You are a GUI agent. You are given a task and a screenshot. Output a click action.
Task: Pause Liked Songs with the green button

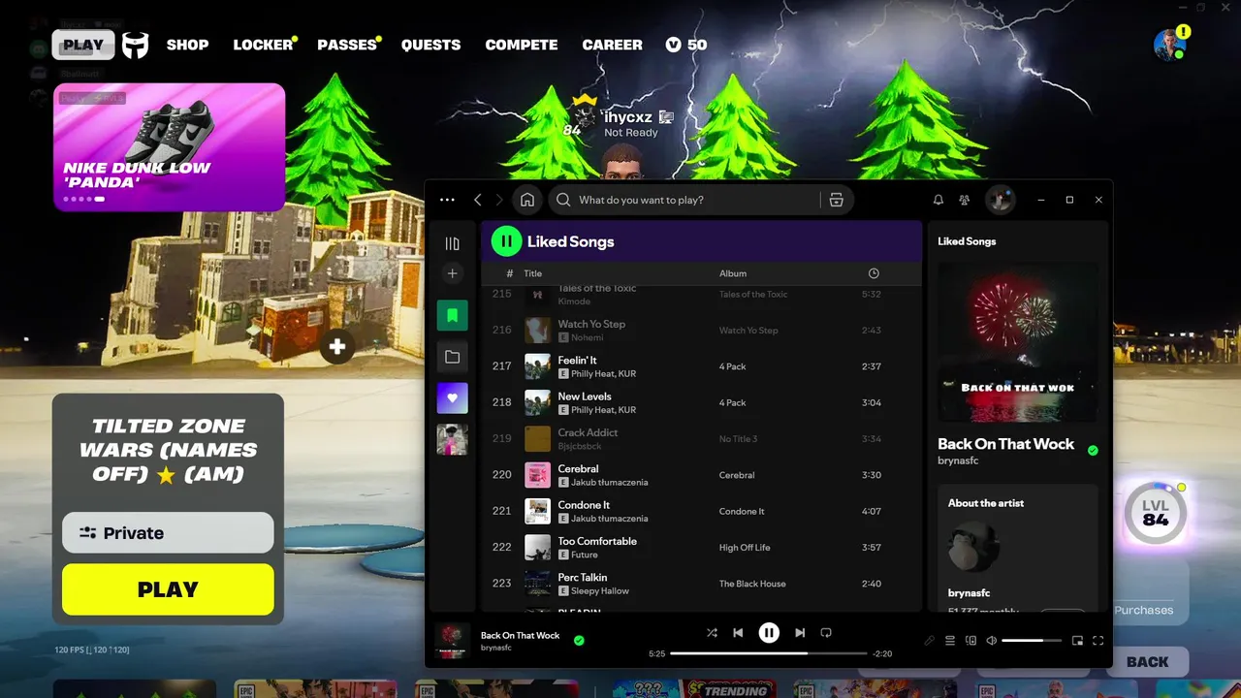506,241
